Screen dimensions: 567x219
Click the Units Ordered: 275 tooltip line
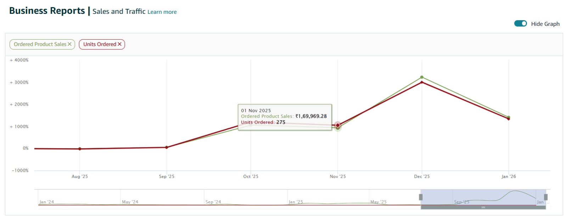[x=263, y=122]
